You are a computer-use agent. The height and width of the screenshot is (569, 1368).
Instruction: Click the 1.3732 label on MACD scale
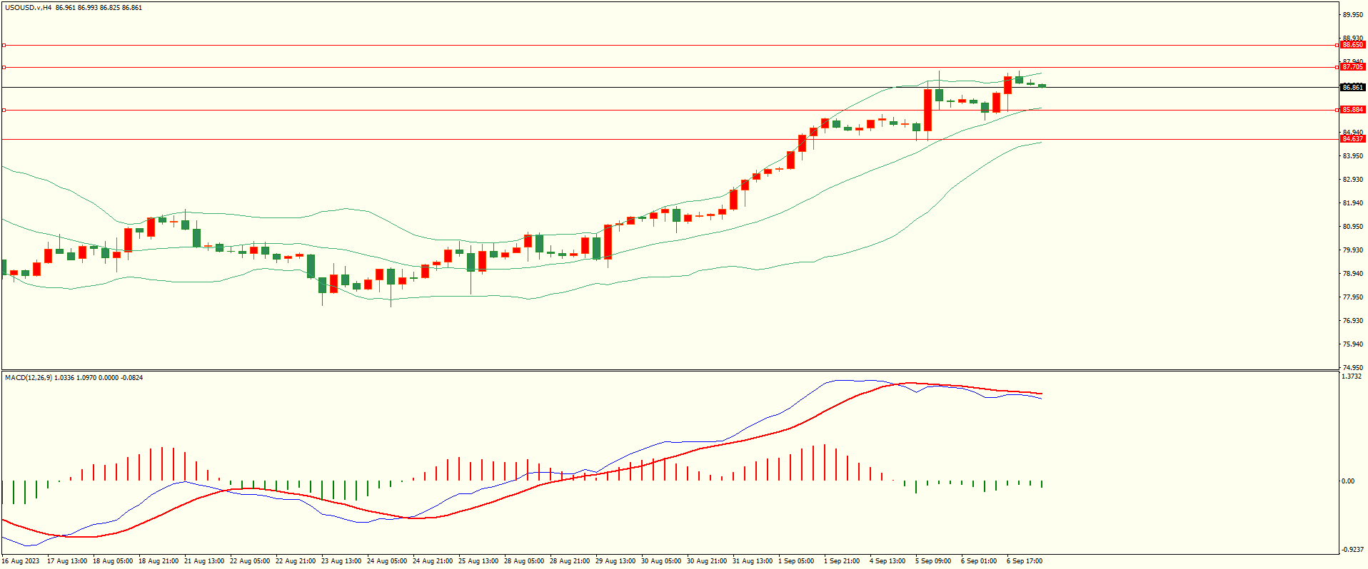coord(1352,376)
